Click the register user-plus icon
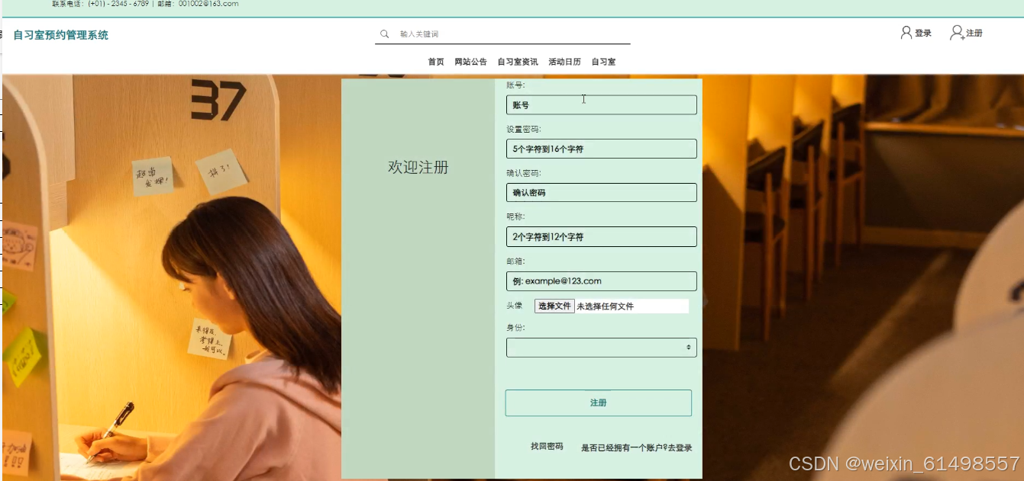Screen dimensions: 1024x481 [957, 33]
